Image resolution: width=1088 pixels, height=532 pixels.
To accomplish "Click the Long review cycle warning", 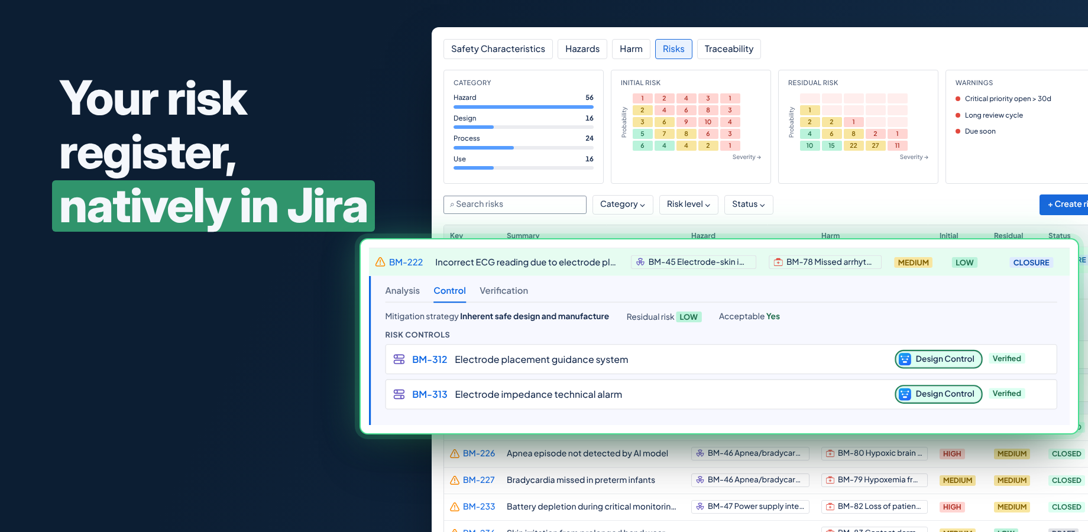I will (989, 115).
